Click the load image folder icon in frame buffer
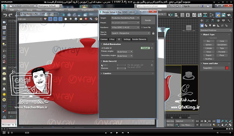Screen dimensions: 234x136 click(x=81, y=19)
